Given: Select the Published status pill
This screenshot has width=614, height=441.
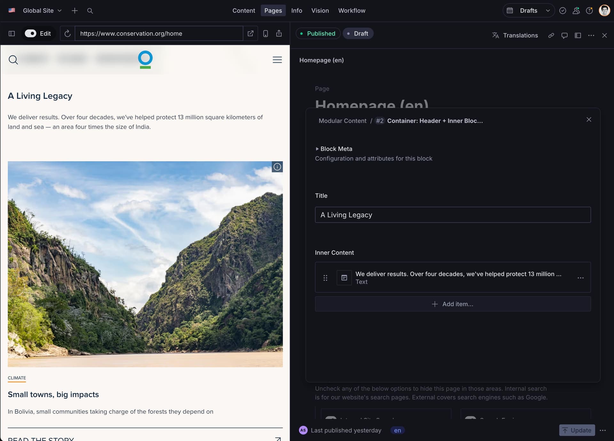Looking at the screenshot, I should pyautogui.click(x=318, y=33).
